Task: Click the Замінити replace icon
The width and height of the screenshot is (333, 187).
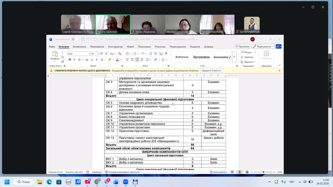Action: (247, 57)
